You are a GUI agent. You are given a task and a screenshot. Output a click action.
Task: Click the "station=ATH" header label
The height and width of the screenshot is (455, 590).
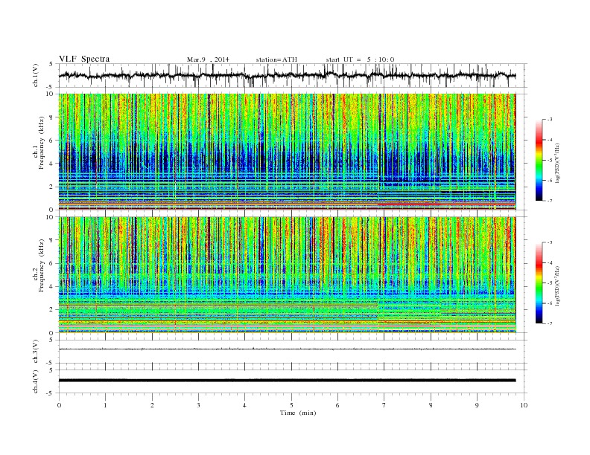click(276, 59)
